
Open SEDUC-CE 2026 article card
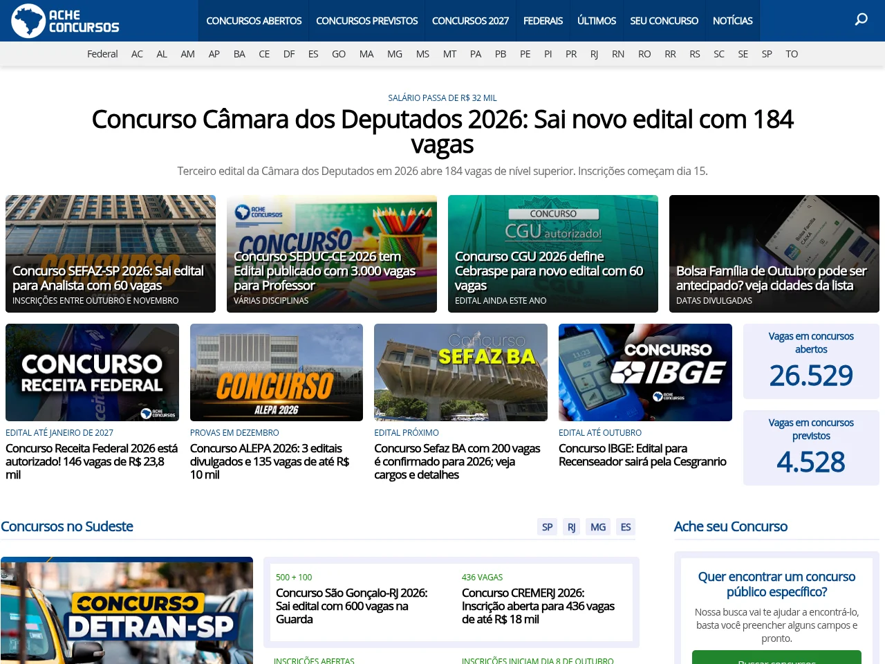pos(332,254)
